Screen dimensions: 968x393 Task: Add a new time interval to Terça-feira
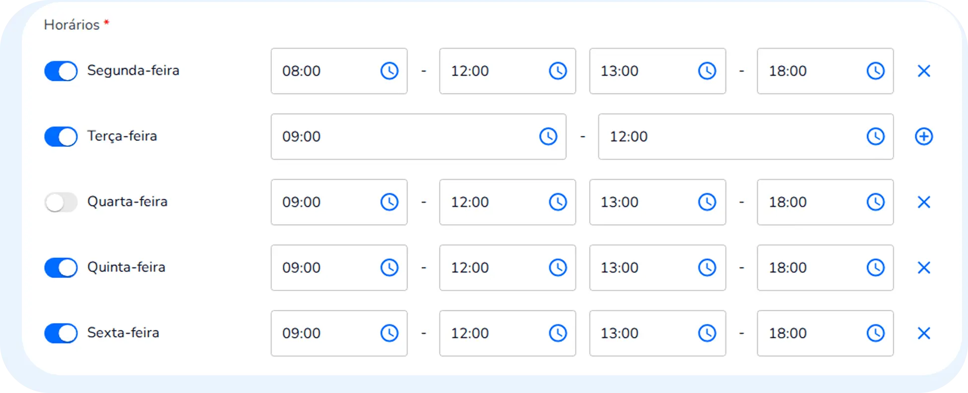(x=923, y=136)
